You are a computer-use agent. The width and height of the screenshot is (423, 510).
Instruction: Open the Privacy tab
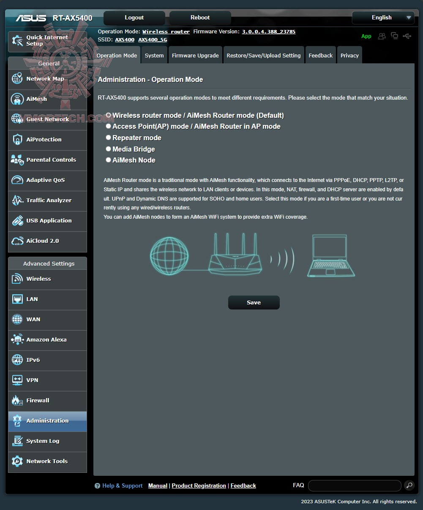349,55
